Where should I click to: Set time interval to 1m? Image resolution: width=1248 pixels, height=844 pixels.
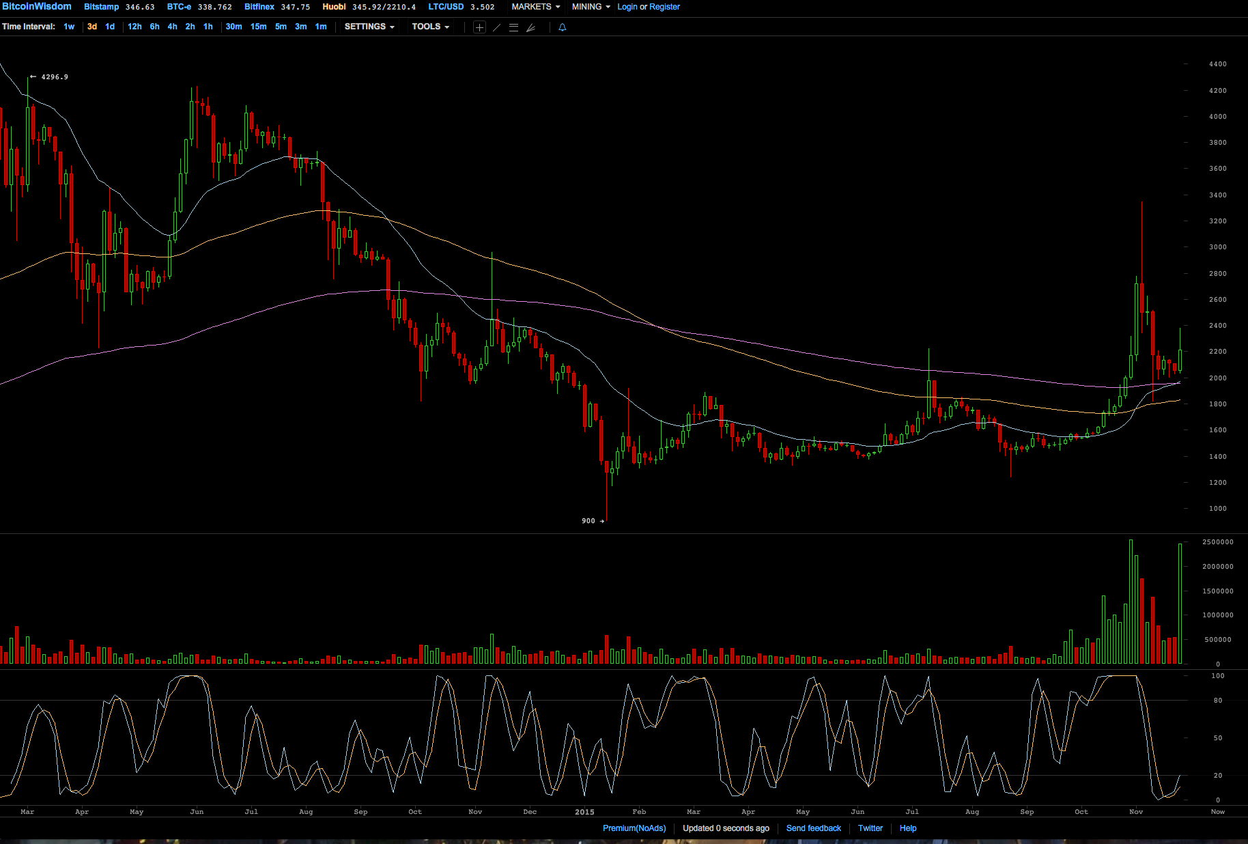point(321,27)
